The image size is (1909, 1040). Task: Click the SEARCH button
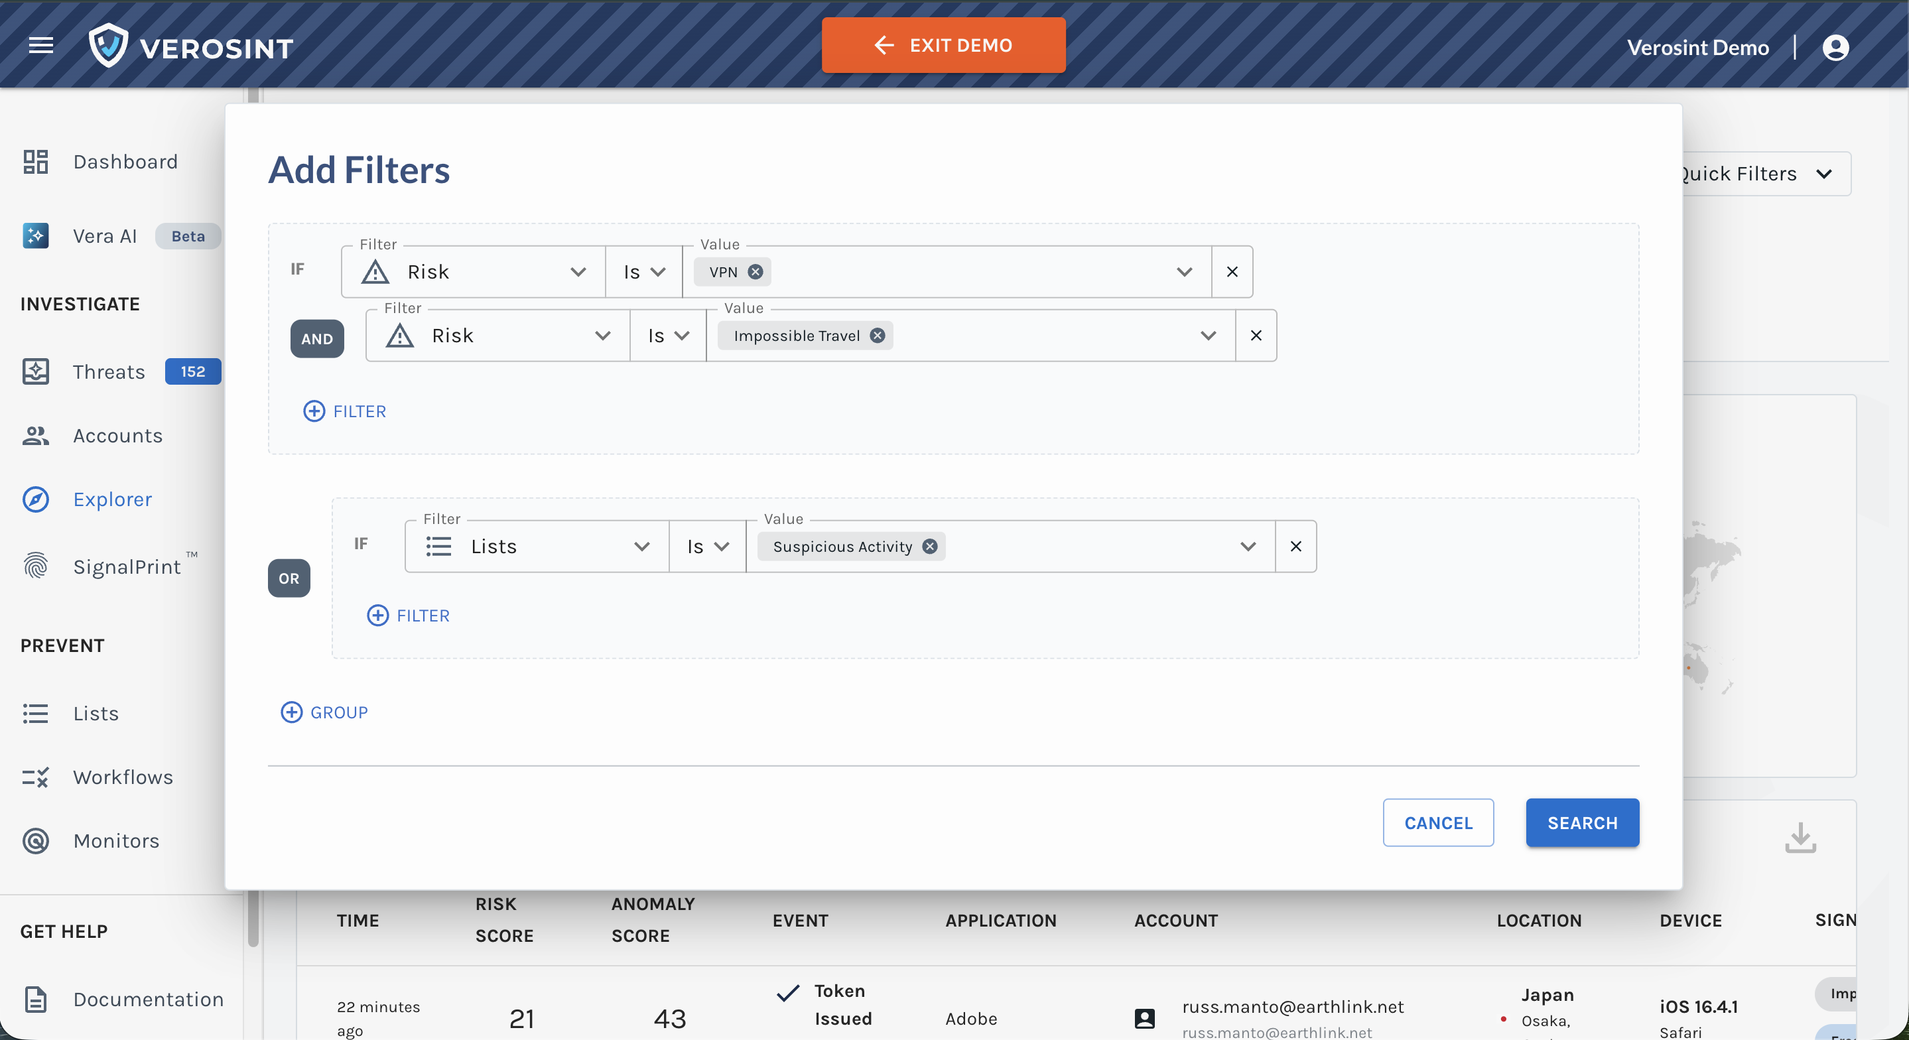tap(1582, 823)
